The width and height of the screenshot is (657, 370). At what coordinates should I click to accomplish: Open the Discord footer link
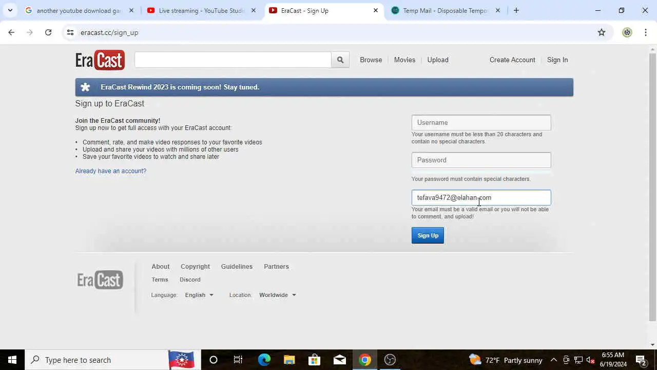click(x=190, y=280)
